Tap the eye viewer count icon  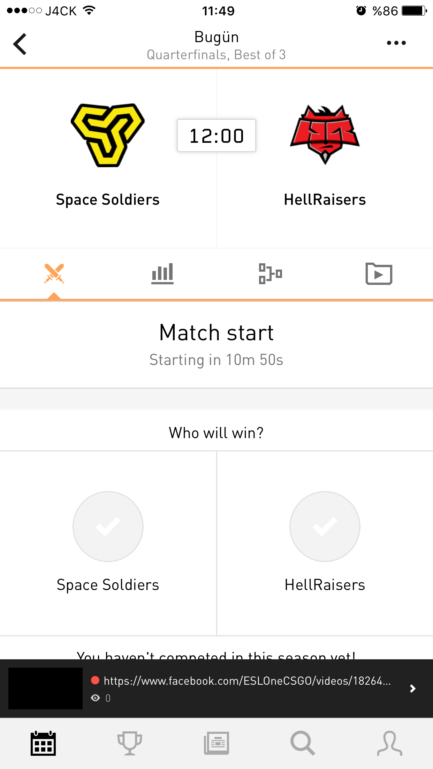pyautogui.click(x=95, y=698)
